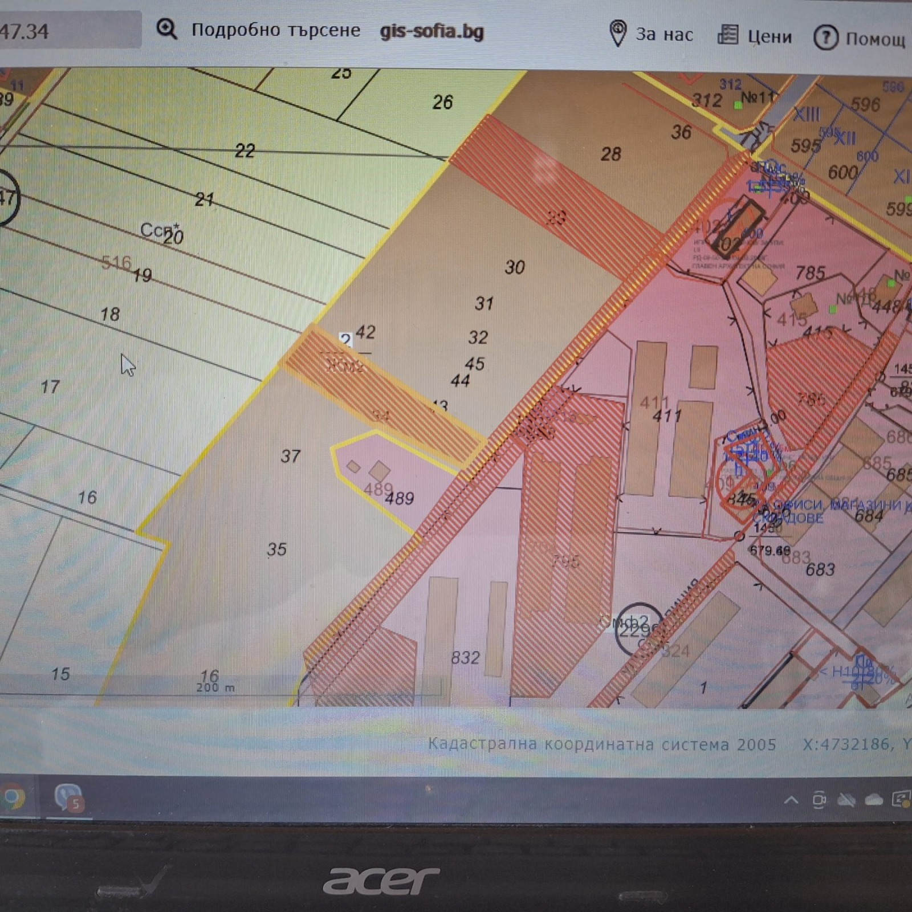Screen dimensions: 912x912
Task: Open Google Chrome from the taskbar
Action: (14, 797)
